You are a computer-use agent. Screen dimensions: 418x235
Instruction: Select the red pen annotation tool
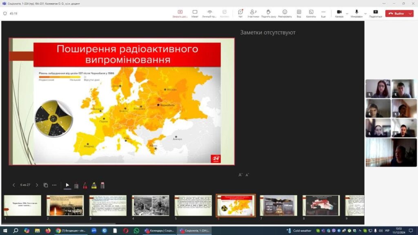click(85, 185)
